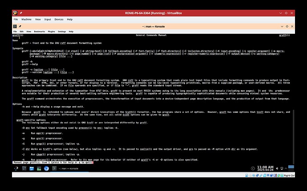Click the 'Options' section heading

(17, 104)
